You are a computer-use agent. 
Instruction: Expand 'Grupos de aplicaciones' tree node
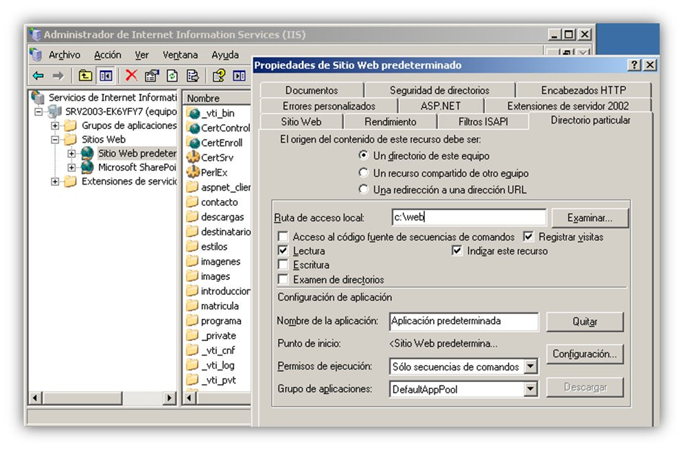tap(55, 126)
